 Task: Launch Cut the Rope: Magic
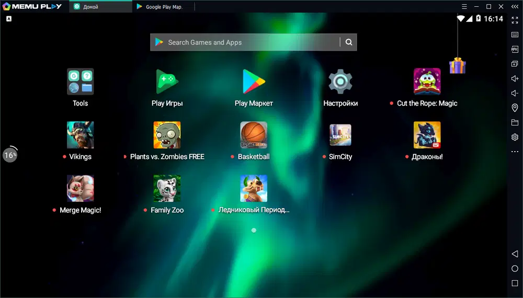pyautogui.click(x=427, y=82)
